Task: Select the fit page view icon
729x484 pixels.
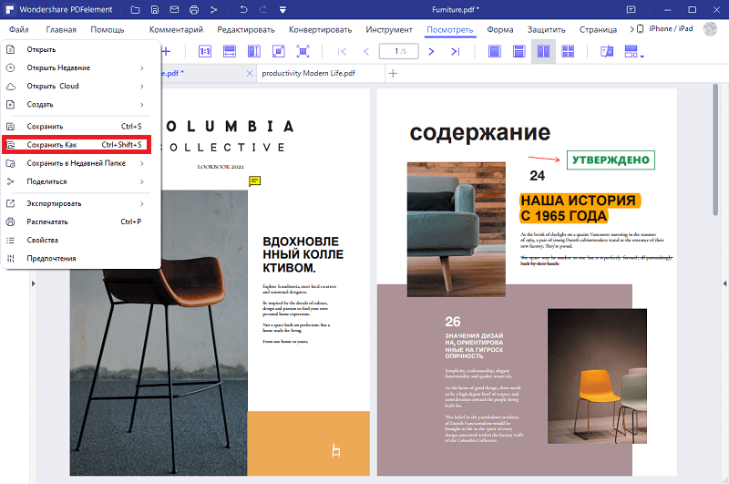Action: pyautogui.click(x=279, y=51)
